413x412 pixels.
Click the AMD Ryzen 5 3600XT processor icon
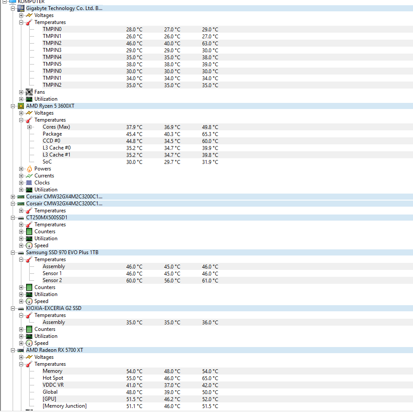[21, 106]
